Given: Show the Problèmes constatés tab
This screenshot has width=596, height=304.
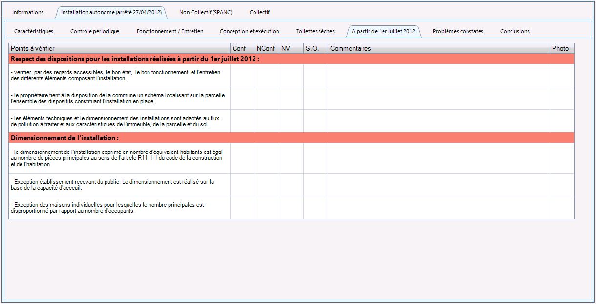Looking at the screenshot, I should 458,31.
